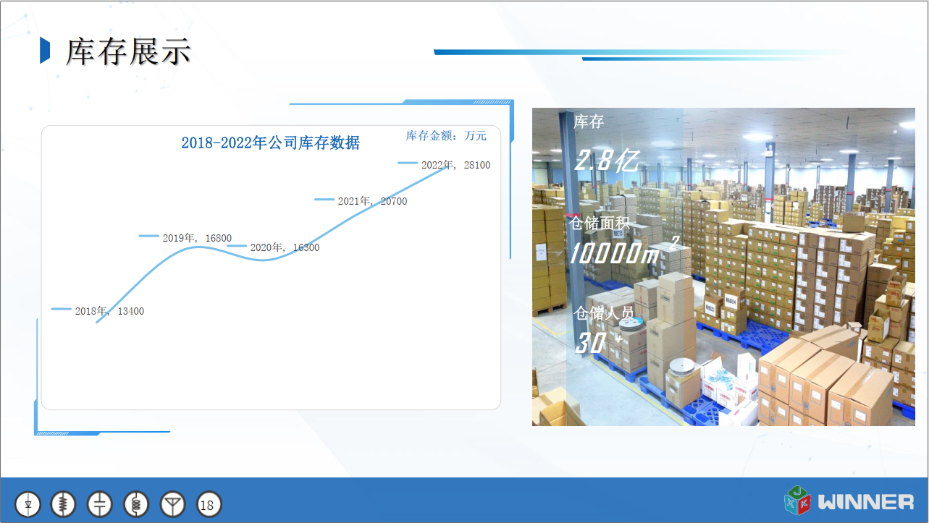Click the capacitor symbol icon
The height and width of the screenshot is (523, 929).
click(x=100, y=504)
